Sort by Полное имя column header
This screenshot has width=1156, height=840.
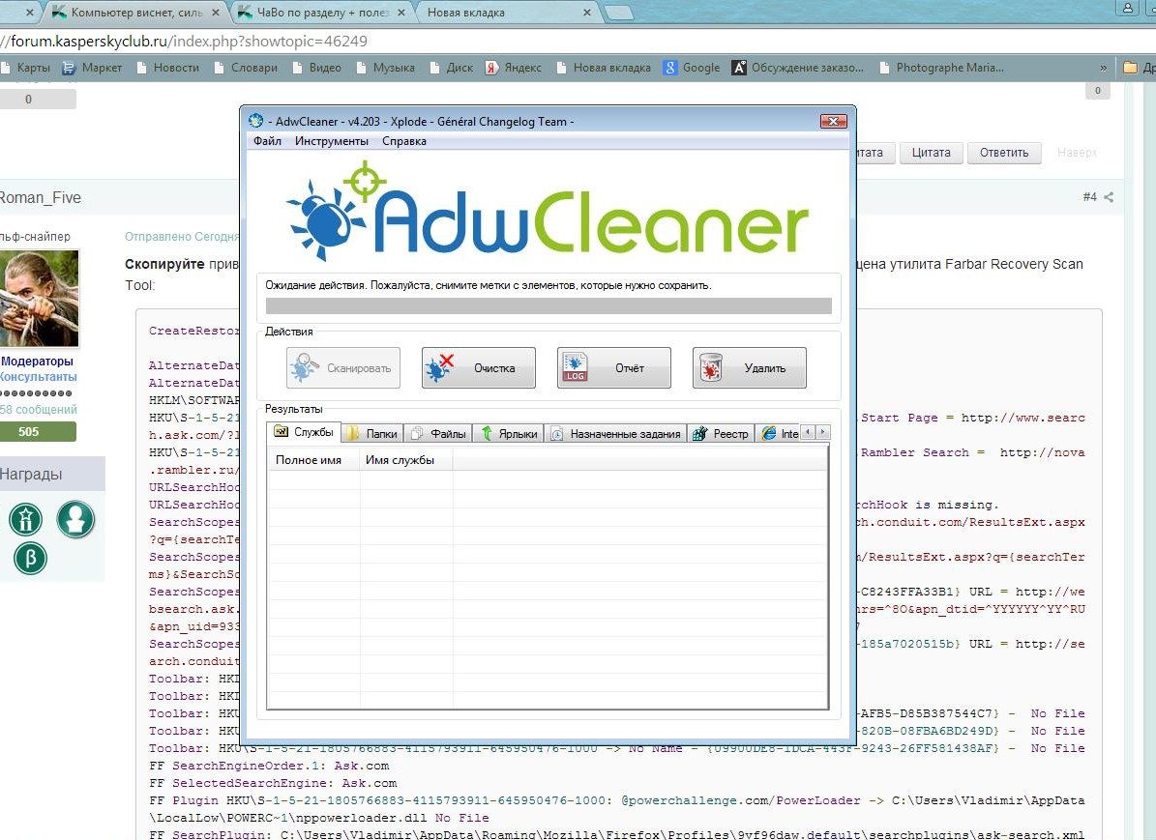(x=313, y=460)
